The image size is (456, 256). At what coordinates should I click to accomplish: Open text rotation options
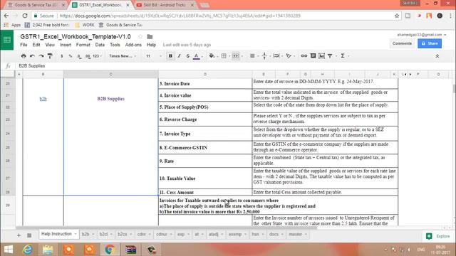tap(289, 55)
